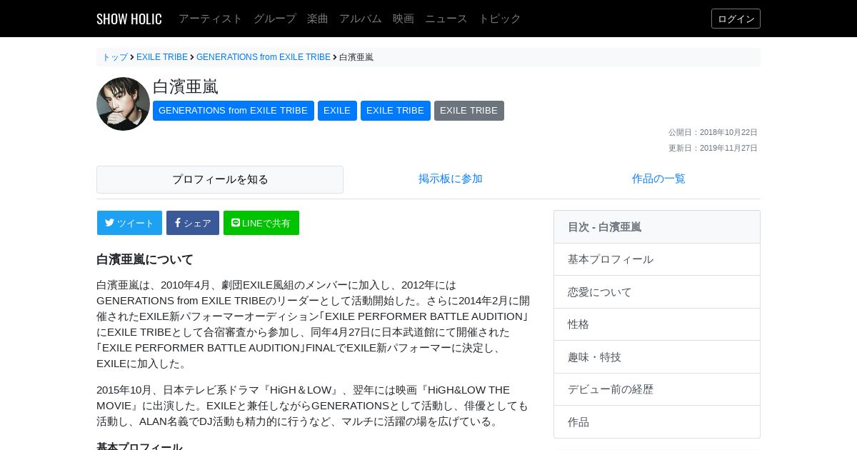Screen dimensions: 857x450
Task: Go to the アルバム section
Action: point(361,19)
